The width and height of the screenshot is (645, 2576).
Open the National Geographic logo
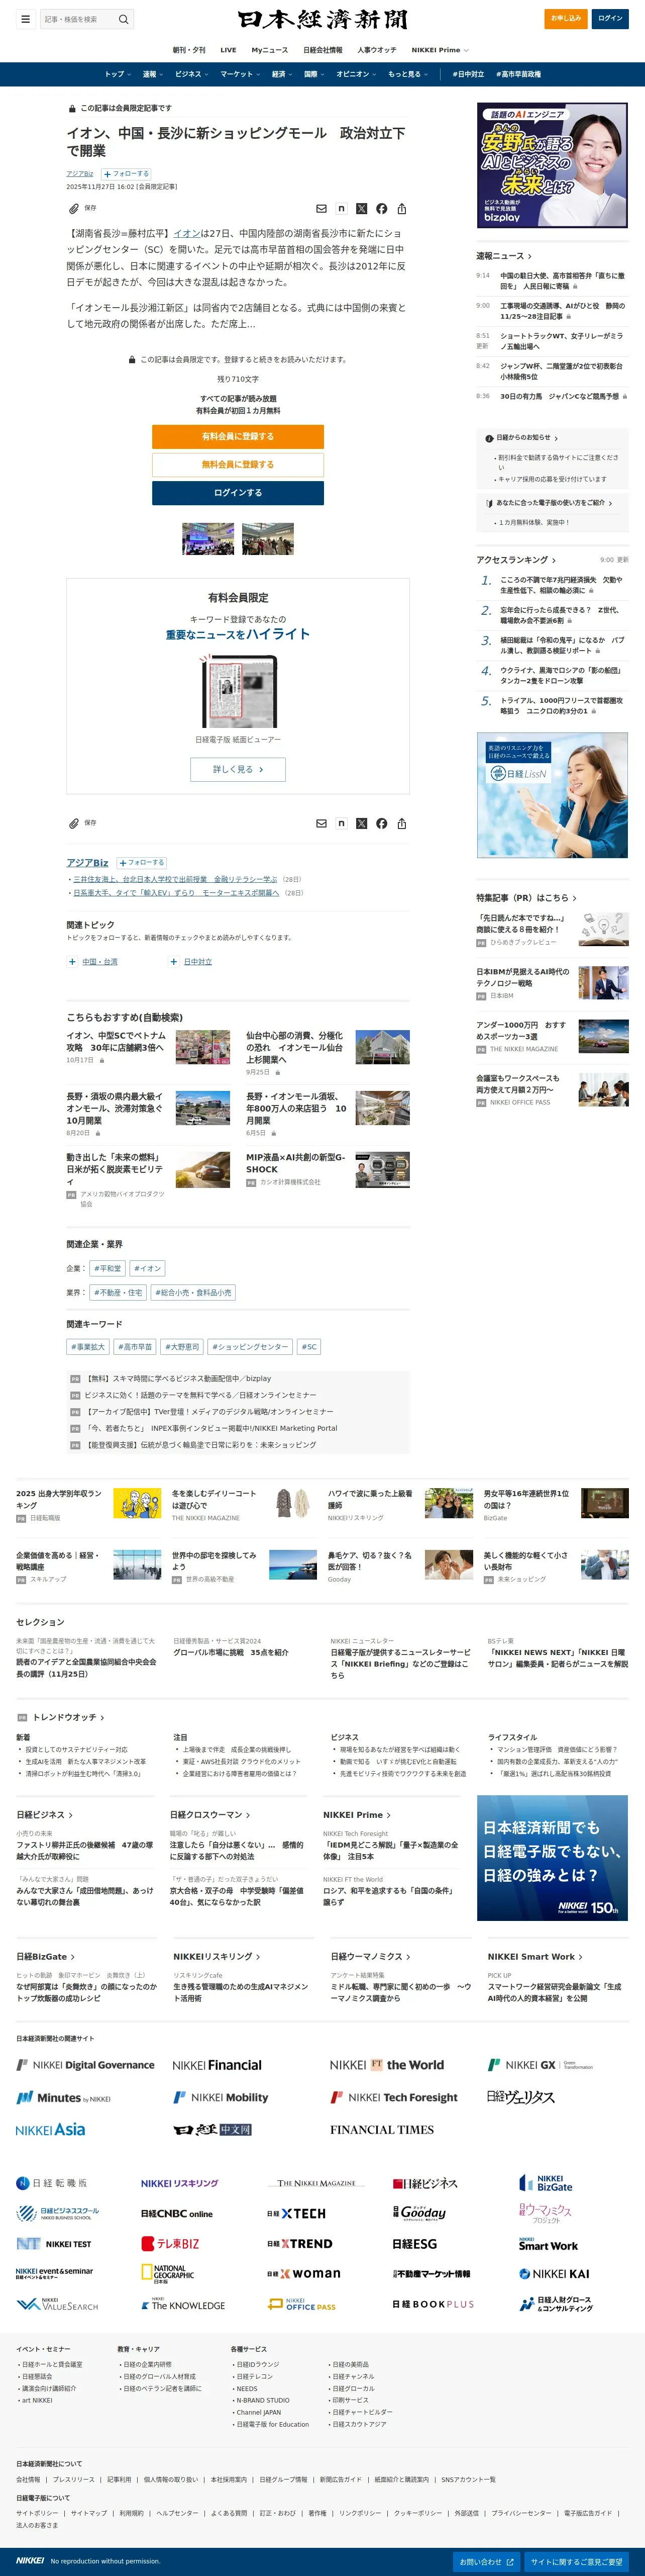click(x=168, y=2274)
